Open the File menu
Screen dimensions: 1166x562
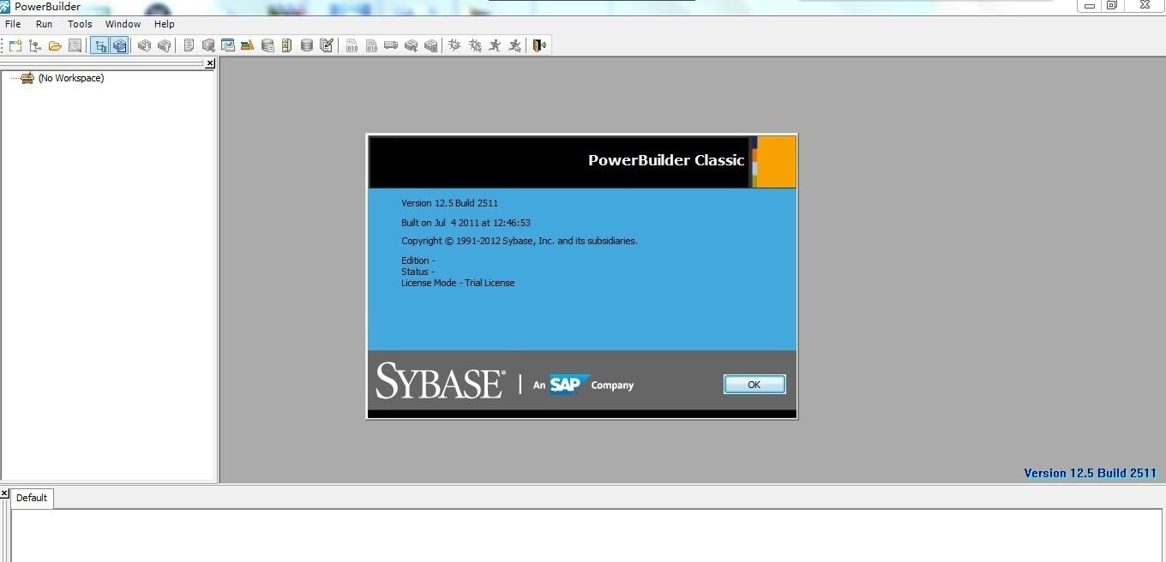pyautogui.click(x=13, y=24)
